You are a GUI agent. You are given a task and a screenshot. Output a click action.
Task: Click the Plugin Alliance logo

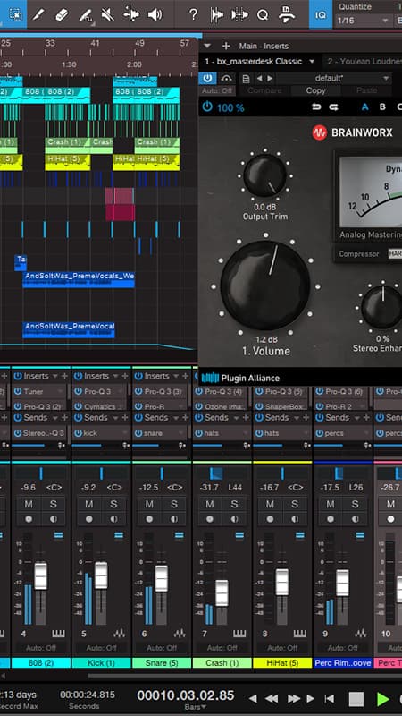pos(240,378)
